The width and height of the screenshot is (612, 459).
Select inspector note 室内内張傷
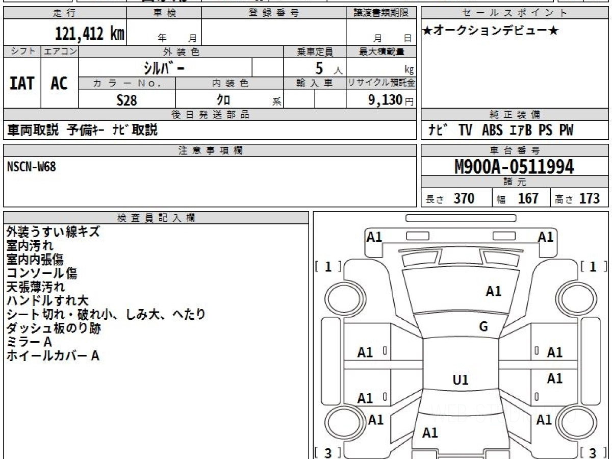click(35, 260)
